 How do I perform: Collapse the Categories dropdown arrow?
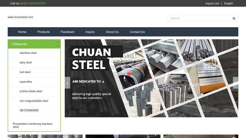click(x=58, y=44)
